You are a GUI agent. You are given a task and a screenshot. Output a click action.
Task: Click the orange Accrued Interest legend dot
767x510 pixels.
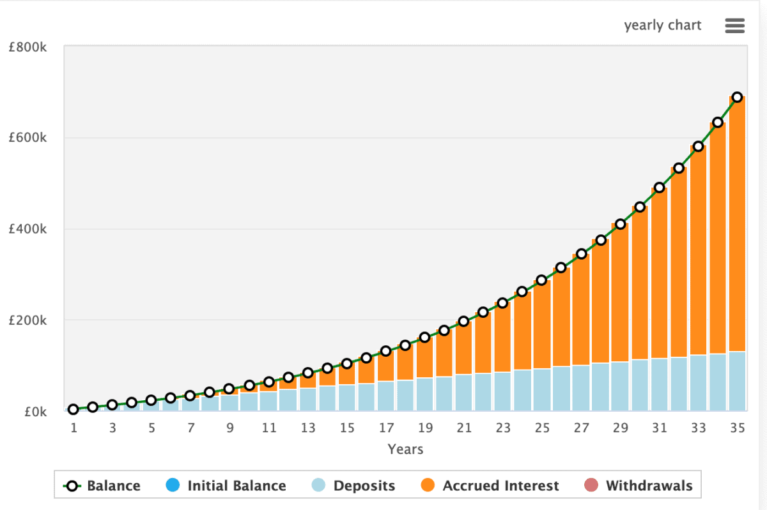(x=428, y=486)
